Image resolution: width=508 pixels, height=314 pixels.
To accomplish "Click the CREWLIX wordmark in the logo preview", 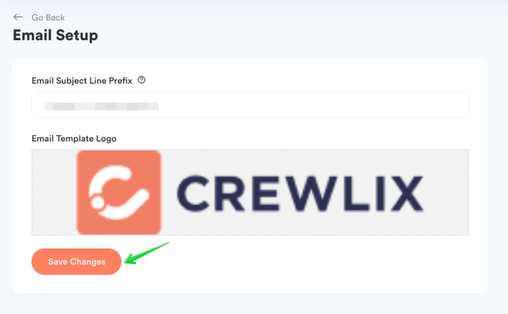I will coord(300,193).
